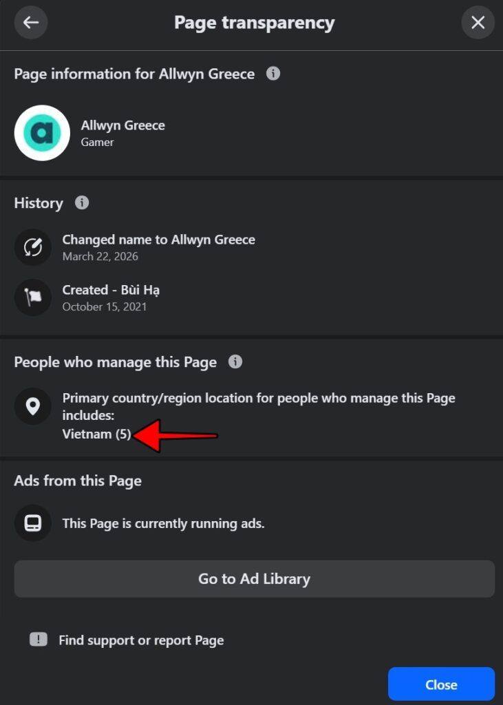
Task: Click the location pin icon
Action: (32, 406)
